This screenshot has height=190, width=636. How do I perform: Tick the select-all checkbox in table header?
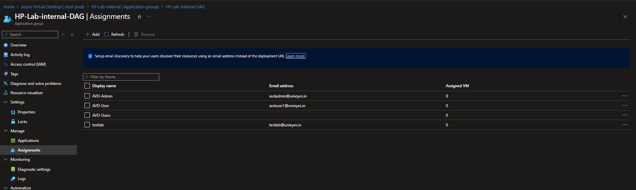pos(87,86)
